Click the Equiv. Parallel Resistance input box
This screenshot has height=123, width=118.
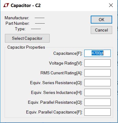(97, 102)
